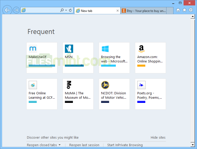Open the Windows logo Browsing the web tile
Viewport: 197px width, 149px height.
tap(105, 49)
